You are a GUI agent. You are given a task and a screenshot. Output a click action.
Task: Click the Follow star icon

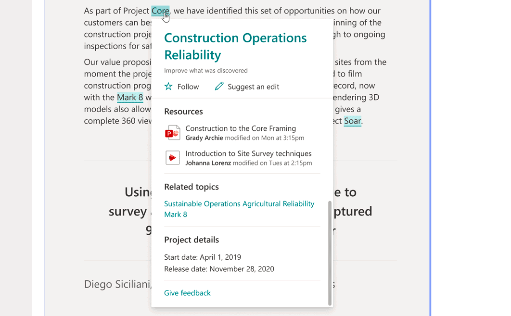click(x=168, y=86)
